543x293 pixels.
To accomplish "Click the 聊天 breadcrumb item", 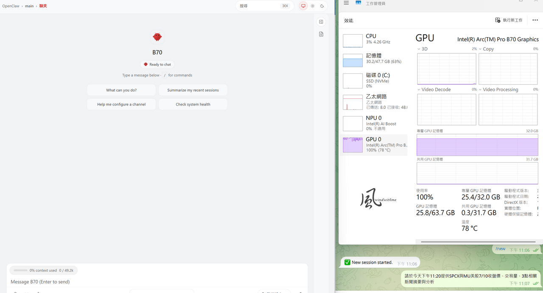I will coord(43,6).
